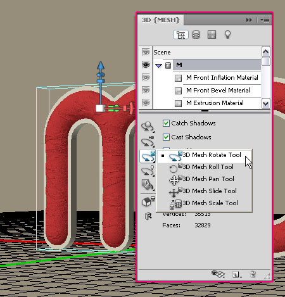Choose 3D Mesh Scale Tool

[x=205, y=203]
